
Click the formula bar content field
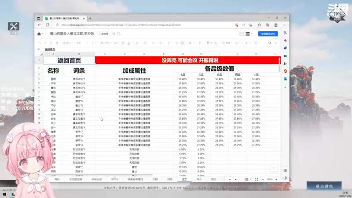point(161,49)
